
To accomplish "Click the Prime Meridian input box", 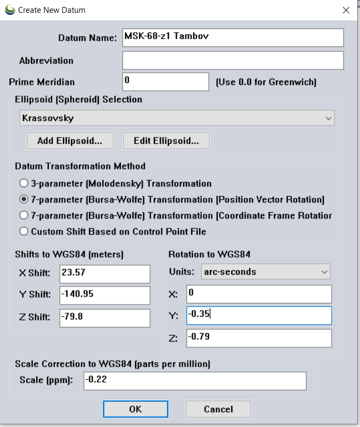I will click(x=166, y=82).
